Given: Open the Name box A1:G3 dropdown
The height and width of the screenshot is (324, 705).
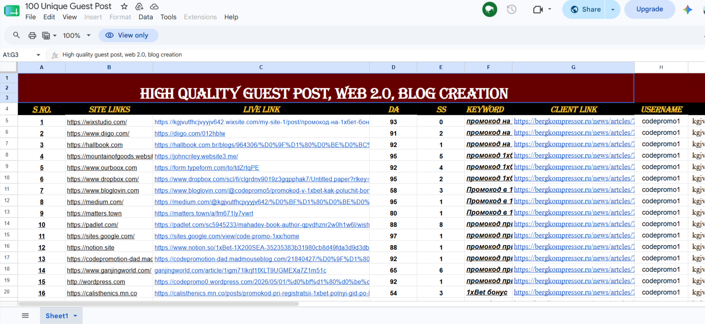Looking at the screenshot, I should (x=38, y=55).
